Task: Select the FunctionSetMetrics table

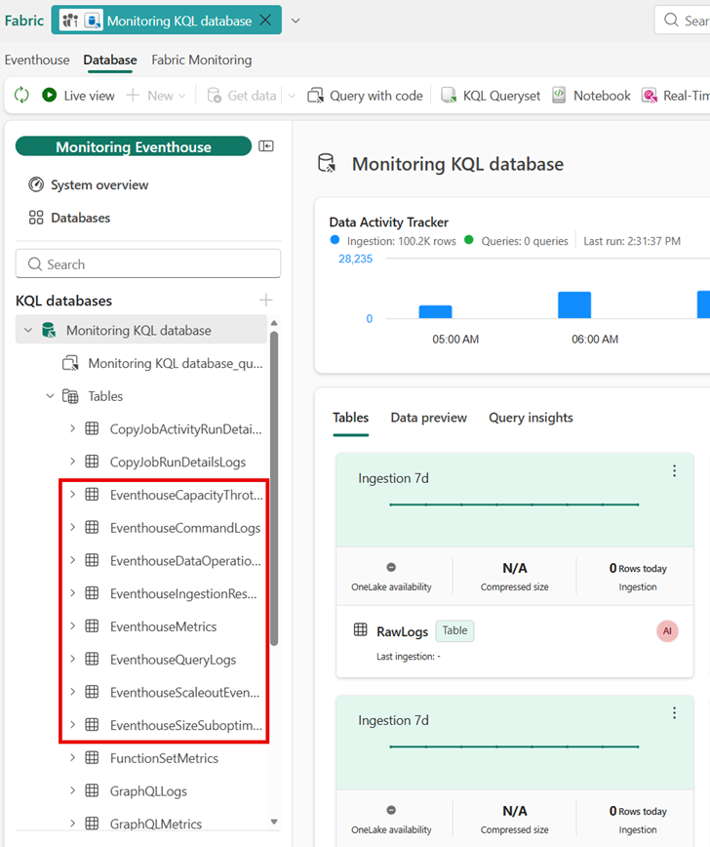Action: pos(164,758)
